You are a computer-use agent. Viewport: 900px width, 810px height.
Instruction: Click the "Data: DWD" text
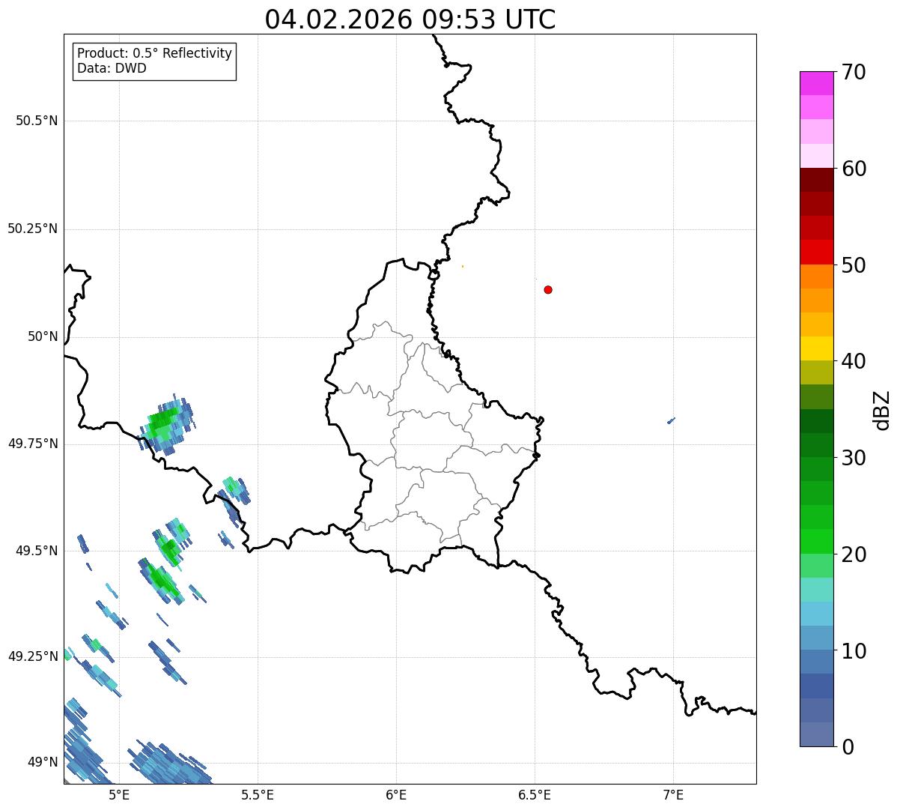tap(112, 69)
